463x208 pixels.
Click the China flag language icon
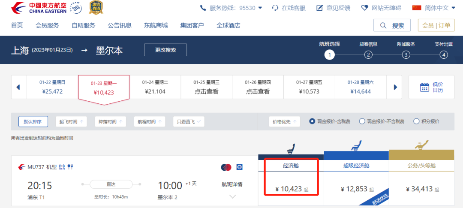[x=417, y=8]
